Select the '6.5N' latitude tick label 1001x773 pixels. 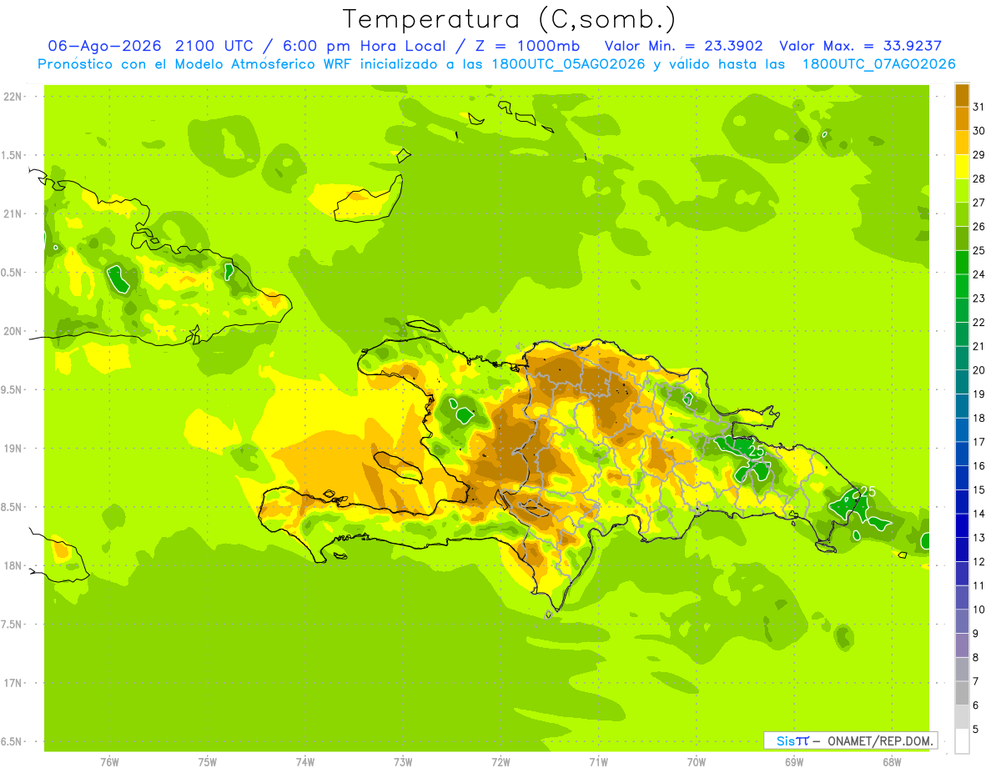click(12, 741)
